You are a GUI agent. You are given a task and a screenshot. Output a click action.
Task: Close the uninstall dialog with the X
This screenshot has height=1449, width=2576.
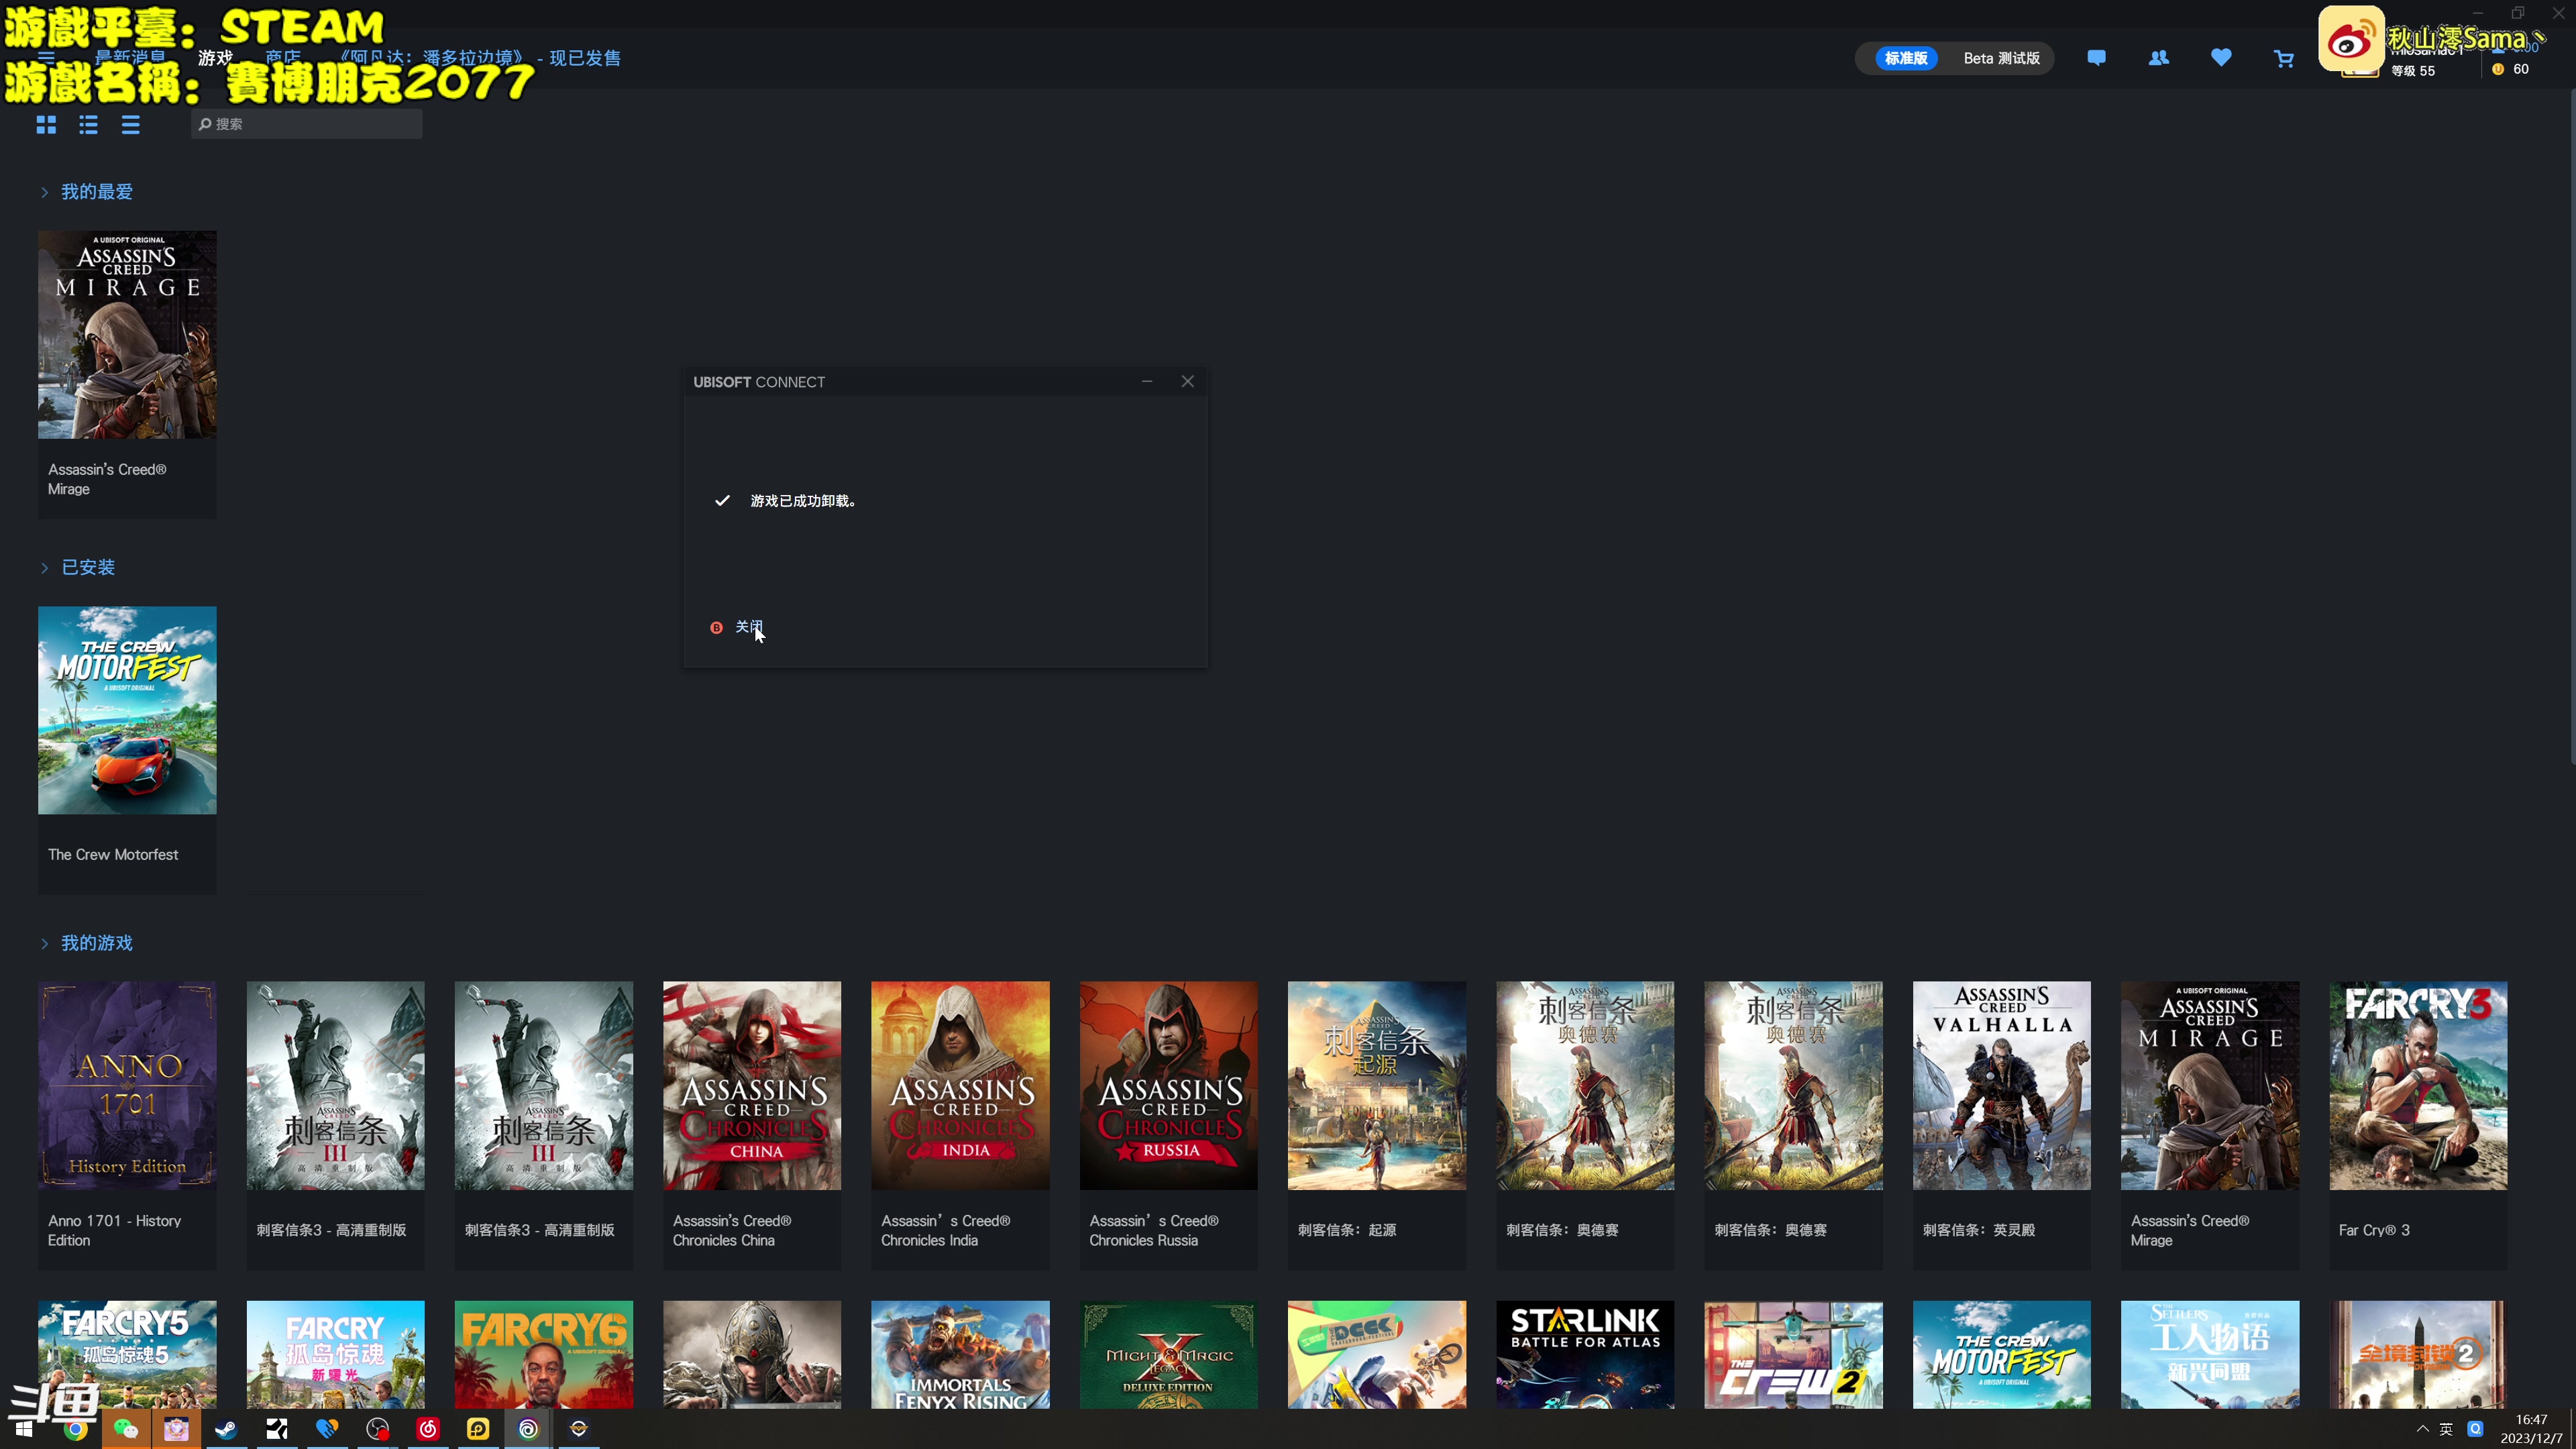pyautogui.click(x=1187, y=381)
